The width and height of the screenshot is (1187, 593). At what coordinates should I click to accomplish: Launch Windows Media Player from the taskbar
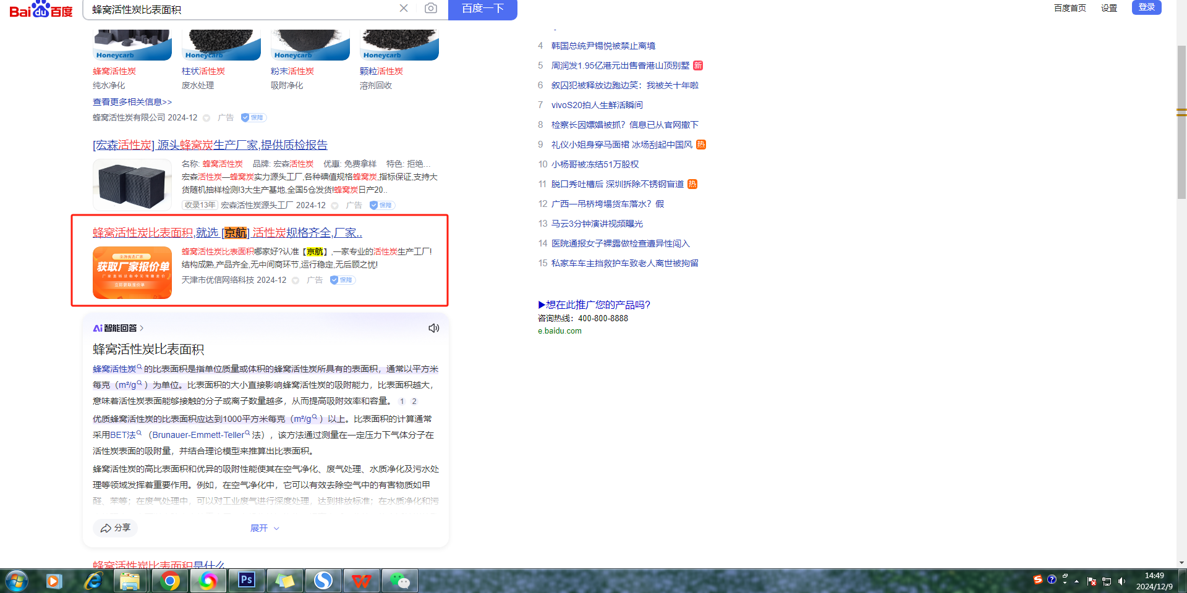[x=54, y=581]
